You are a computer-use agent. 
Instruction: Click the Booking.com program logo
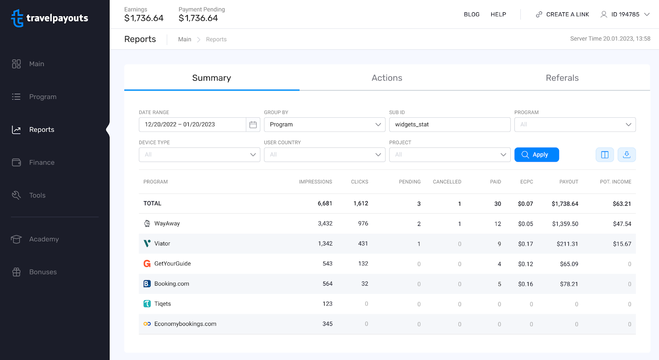[147, 284]
